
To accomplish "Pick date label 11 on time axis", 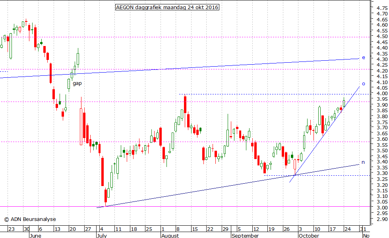I will [118, 229].
